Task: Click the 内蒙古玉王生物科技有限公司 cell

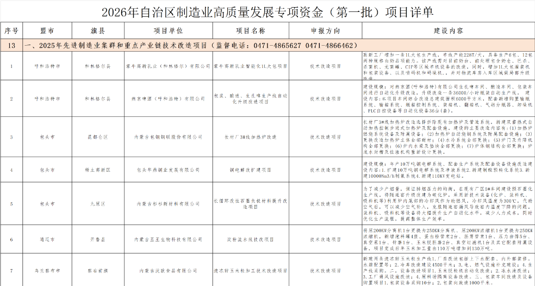Action: 169,239
